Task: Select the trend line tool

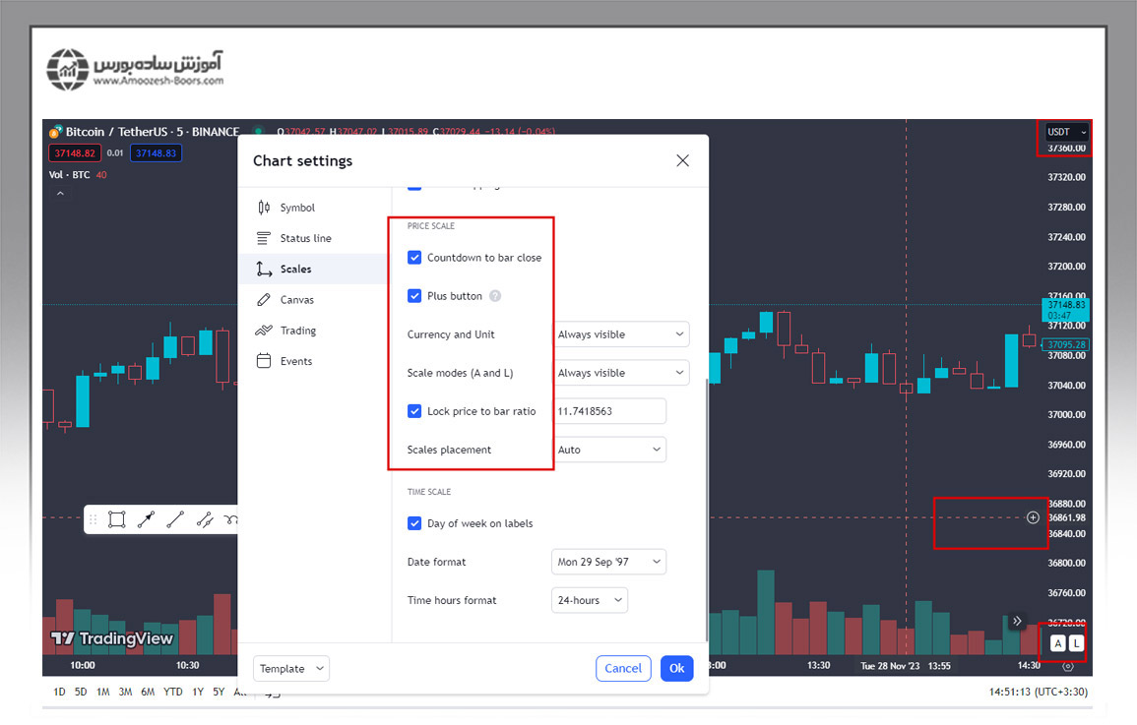Action: point(175,519)
